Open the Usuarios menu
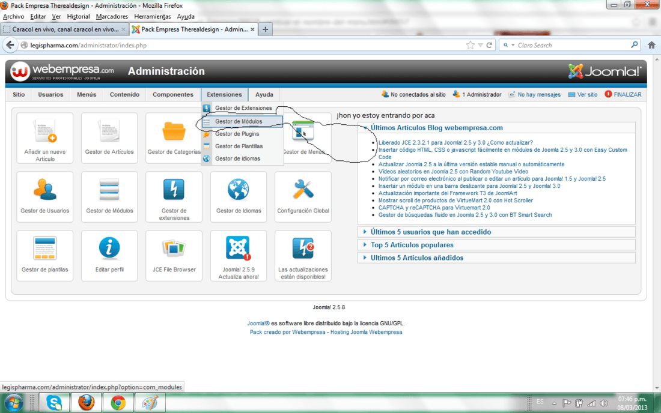The image size is (661, 413). click(x=50, y=94)
